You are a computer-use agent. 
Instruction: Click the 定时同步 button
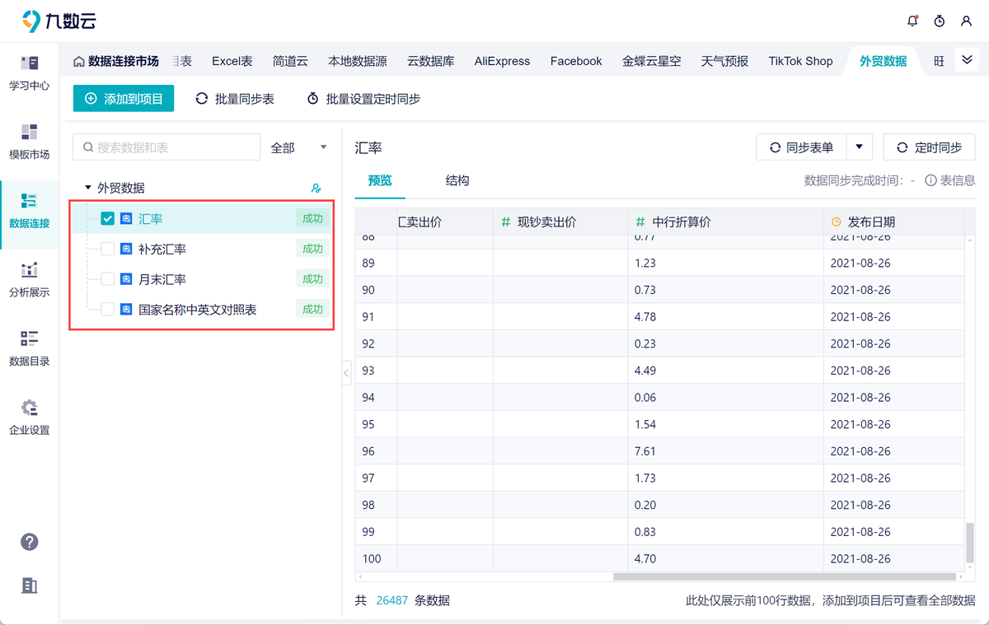tap(929, 147)
